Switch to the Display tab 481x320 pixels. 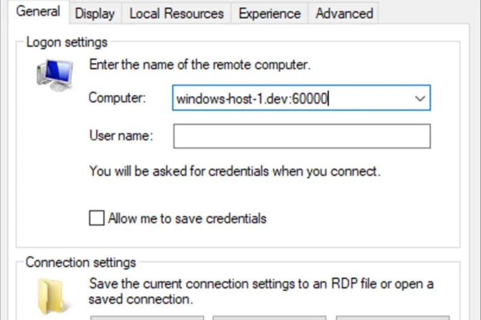(95, 13)
